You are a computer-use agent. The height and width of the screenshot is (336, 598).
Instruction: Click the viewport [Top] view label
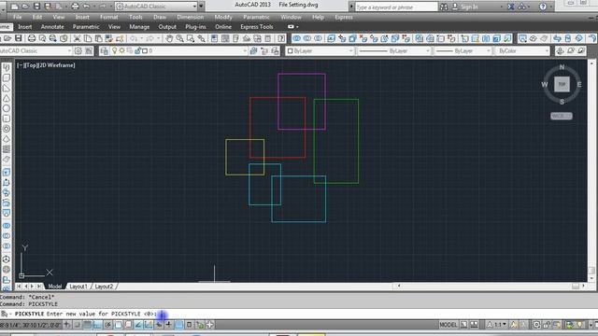[32, 65]
